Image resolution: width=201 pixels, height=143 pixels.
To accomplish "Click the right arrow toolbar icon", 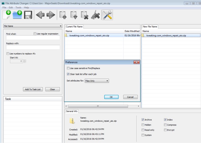I will (51, 15).
